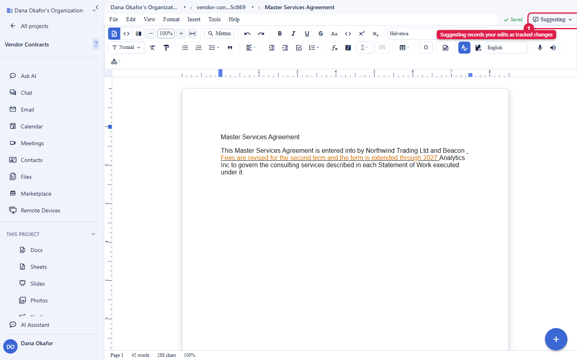This screenshot has width=577, height=360.
Task: Toggle the spell check button
Action: click(x=464, y=48)
